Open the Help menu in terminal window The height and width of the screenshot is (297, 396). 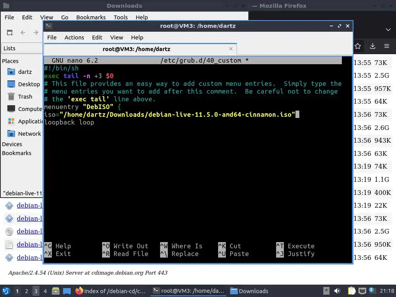(137, 38)
